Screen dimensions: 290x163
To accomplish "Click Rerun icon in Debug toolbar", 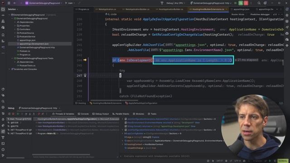I will [x=9, y=114].
